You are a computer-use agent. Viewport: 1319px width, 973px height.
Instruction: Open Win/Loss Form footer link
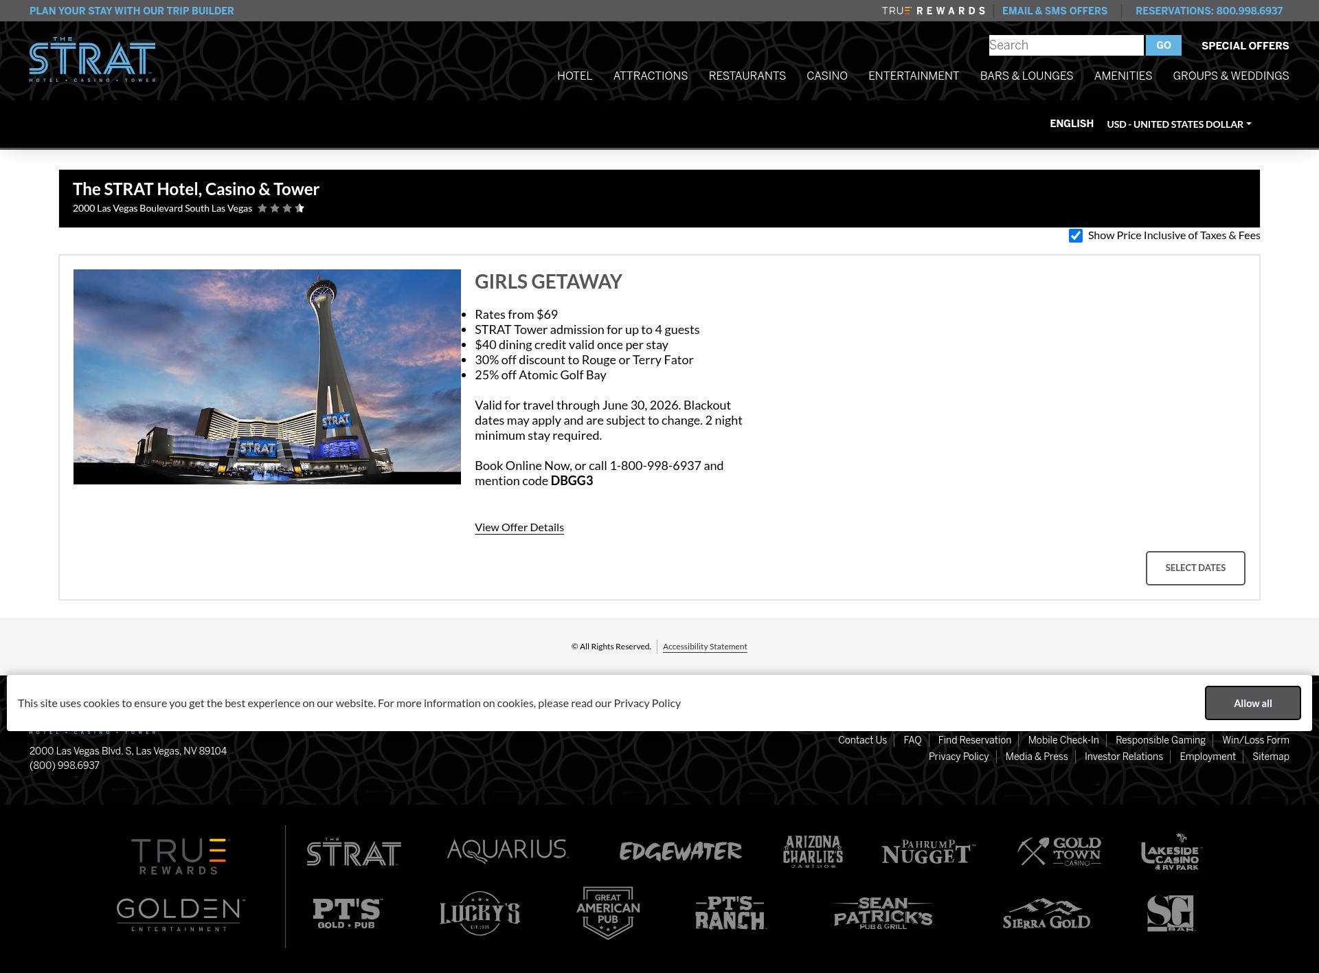1255,740
